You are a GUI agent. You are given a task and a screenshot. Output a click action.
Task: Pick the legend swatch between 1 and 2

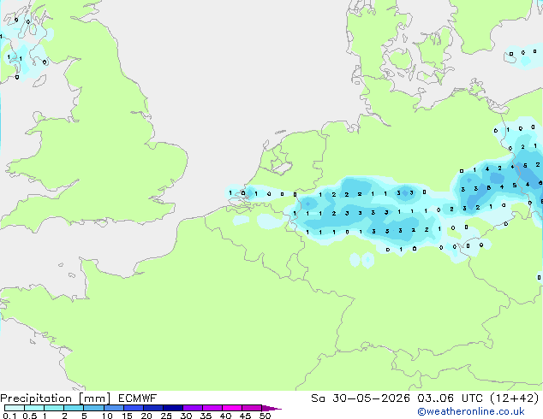pyautogui.click(x=54, y=408)
